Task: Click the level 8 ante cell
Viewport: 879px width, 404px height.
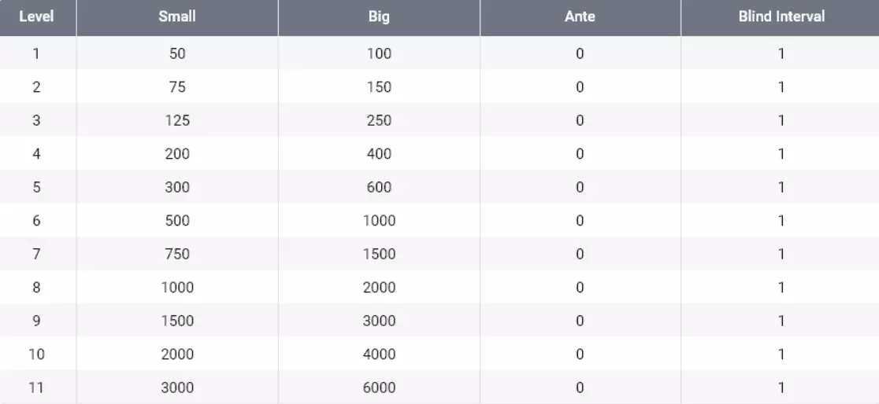Action: 580,288
